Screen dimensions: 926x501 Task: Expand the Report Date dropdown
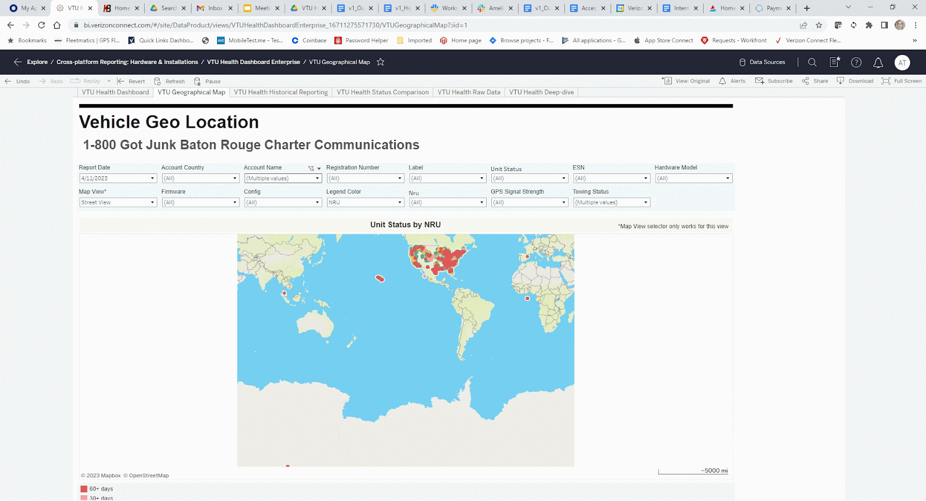point(152,179)
